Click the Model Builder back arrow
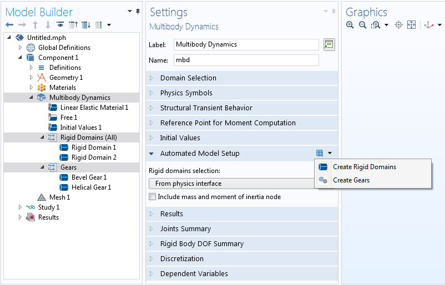 [x=9, y=25]
